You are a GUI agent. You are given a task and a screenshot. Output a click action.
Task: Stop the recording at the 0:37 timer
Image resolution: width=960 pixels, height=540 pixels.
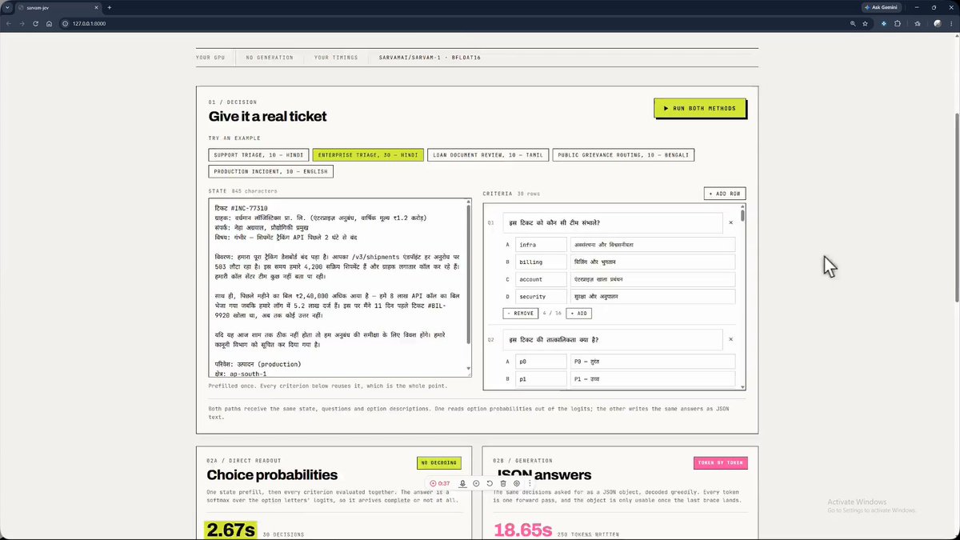[x=440, y=483]
